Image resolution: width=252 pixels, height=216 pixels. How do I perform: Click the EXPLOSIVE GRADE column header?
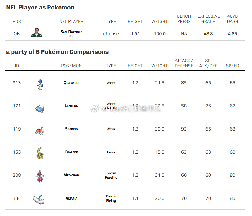click(209, 19)
